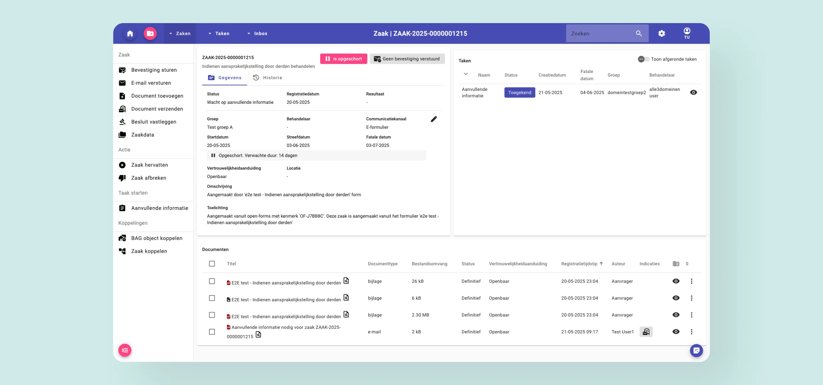Sort documents by Documenttype column header
The width and height of the screenshot is (823, 385).
(x=383, y=264)
